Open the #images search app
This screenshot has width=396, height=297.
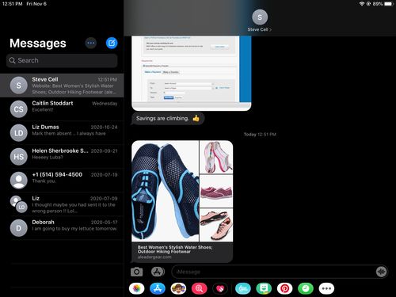click(x=200, y=288)
